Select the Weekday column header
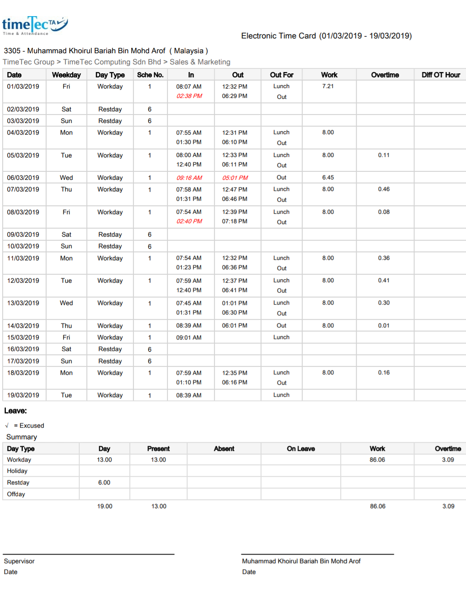This screenshot has height=590, width=466. coord(66,75)
